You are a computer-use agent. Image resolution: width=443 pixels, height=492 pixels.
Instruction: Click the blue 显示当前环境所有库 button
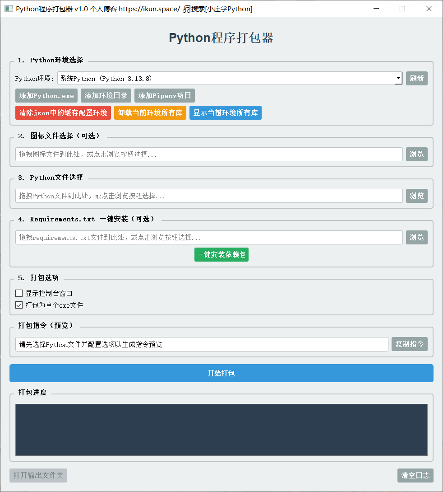pos(225,112)
